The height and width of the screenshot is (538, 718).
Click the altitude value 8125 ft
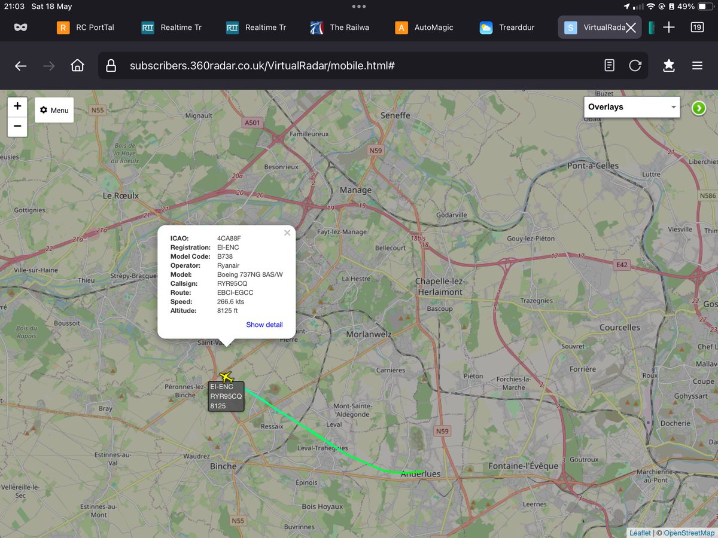click(227, 310)
